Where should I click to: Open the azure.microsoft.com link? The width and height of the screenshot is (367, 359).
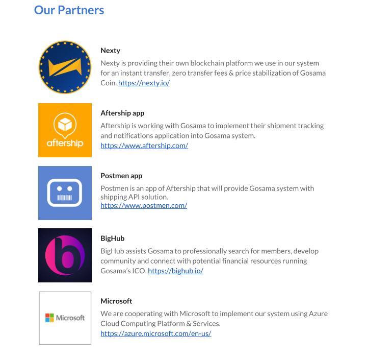tap(156, 333)
